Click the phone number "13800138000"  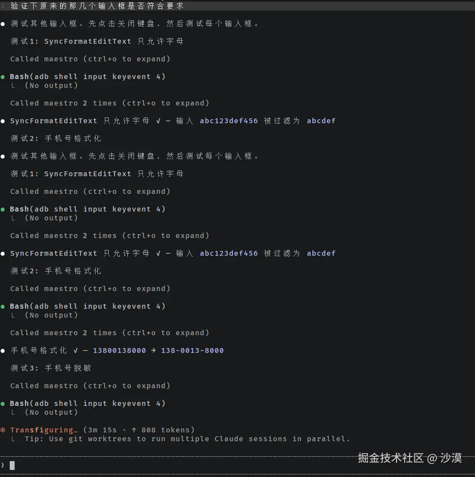119,350
